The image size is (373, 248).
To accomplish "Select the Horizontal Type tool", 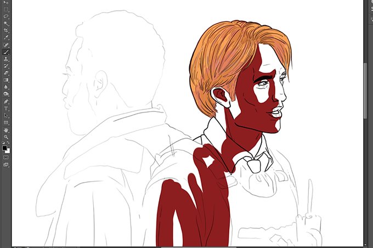I will [5, 109].
